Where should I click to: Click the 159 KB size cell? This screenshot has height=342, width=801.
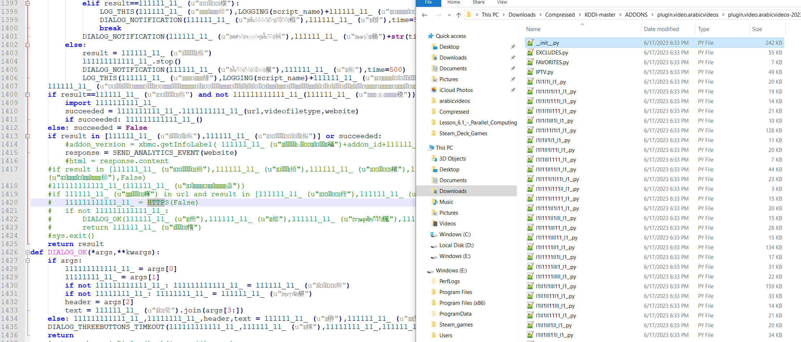(774, 286)
